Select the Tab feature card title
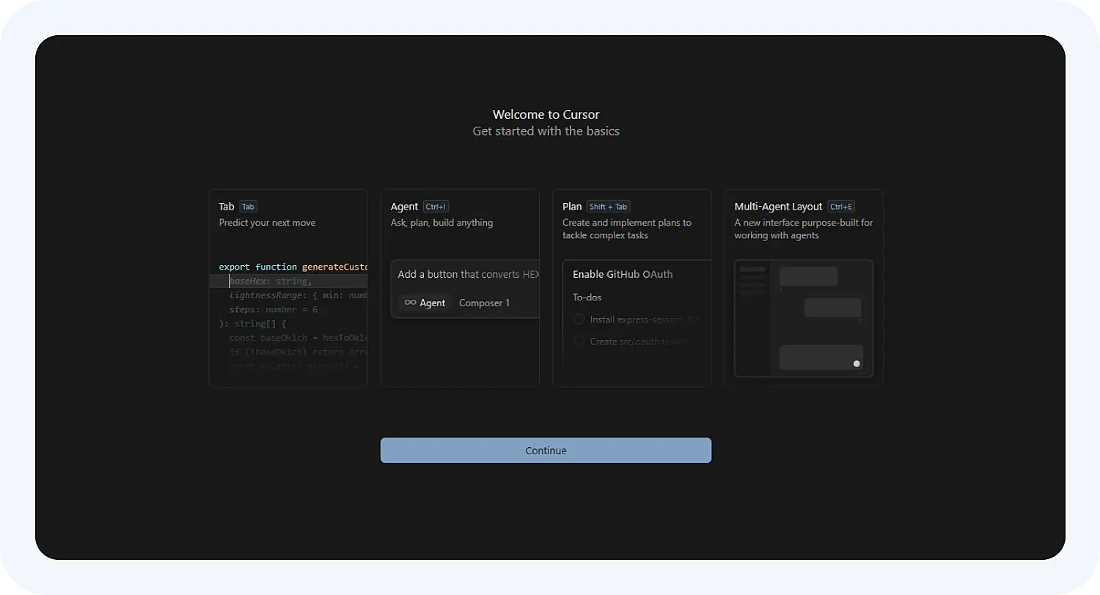Viewport: 1100px width, 595px height. [x=227, y=207]
